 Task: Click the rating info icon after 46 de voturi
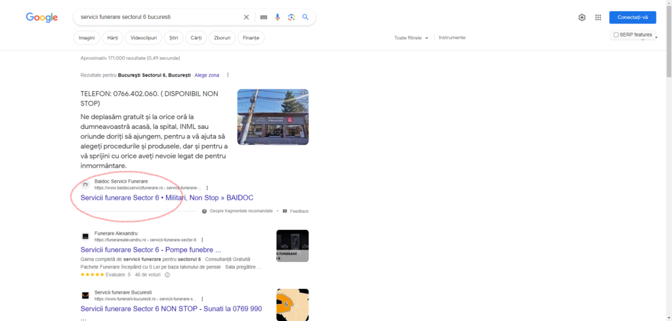[x=167, y=274]
